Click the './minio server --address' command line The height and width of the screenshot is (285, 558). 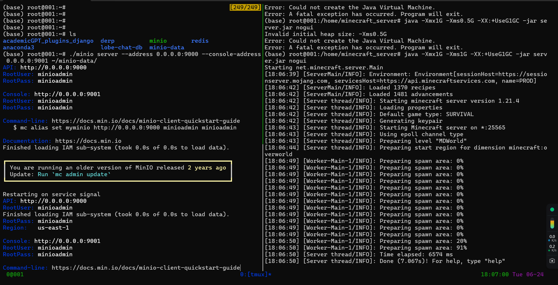pyautogui.click(x=132, y=57)
